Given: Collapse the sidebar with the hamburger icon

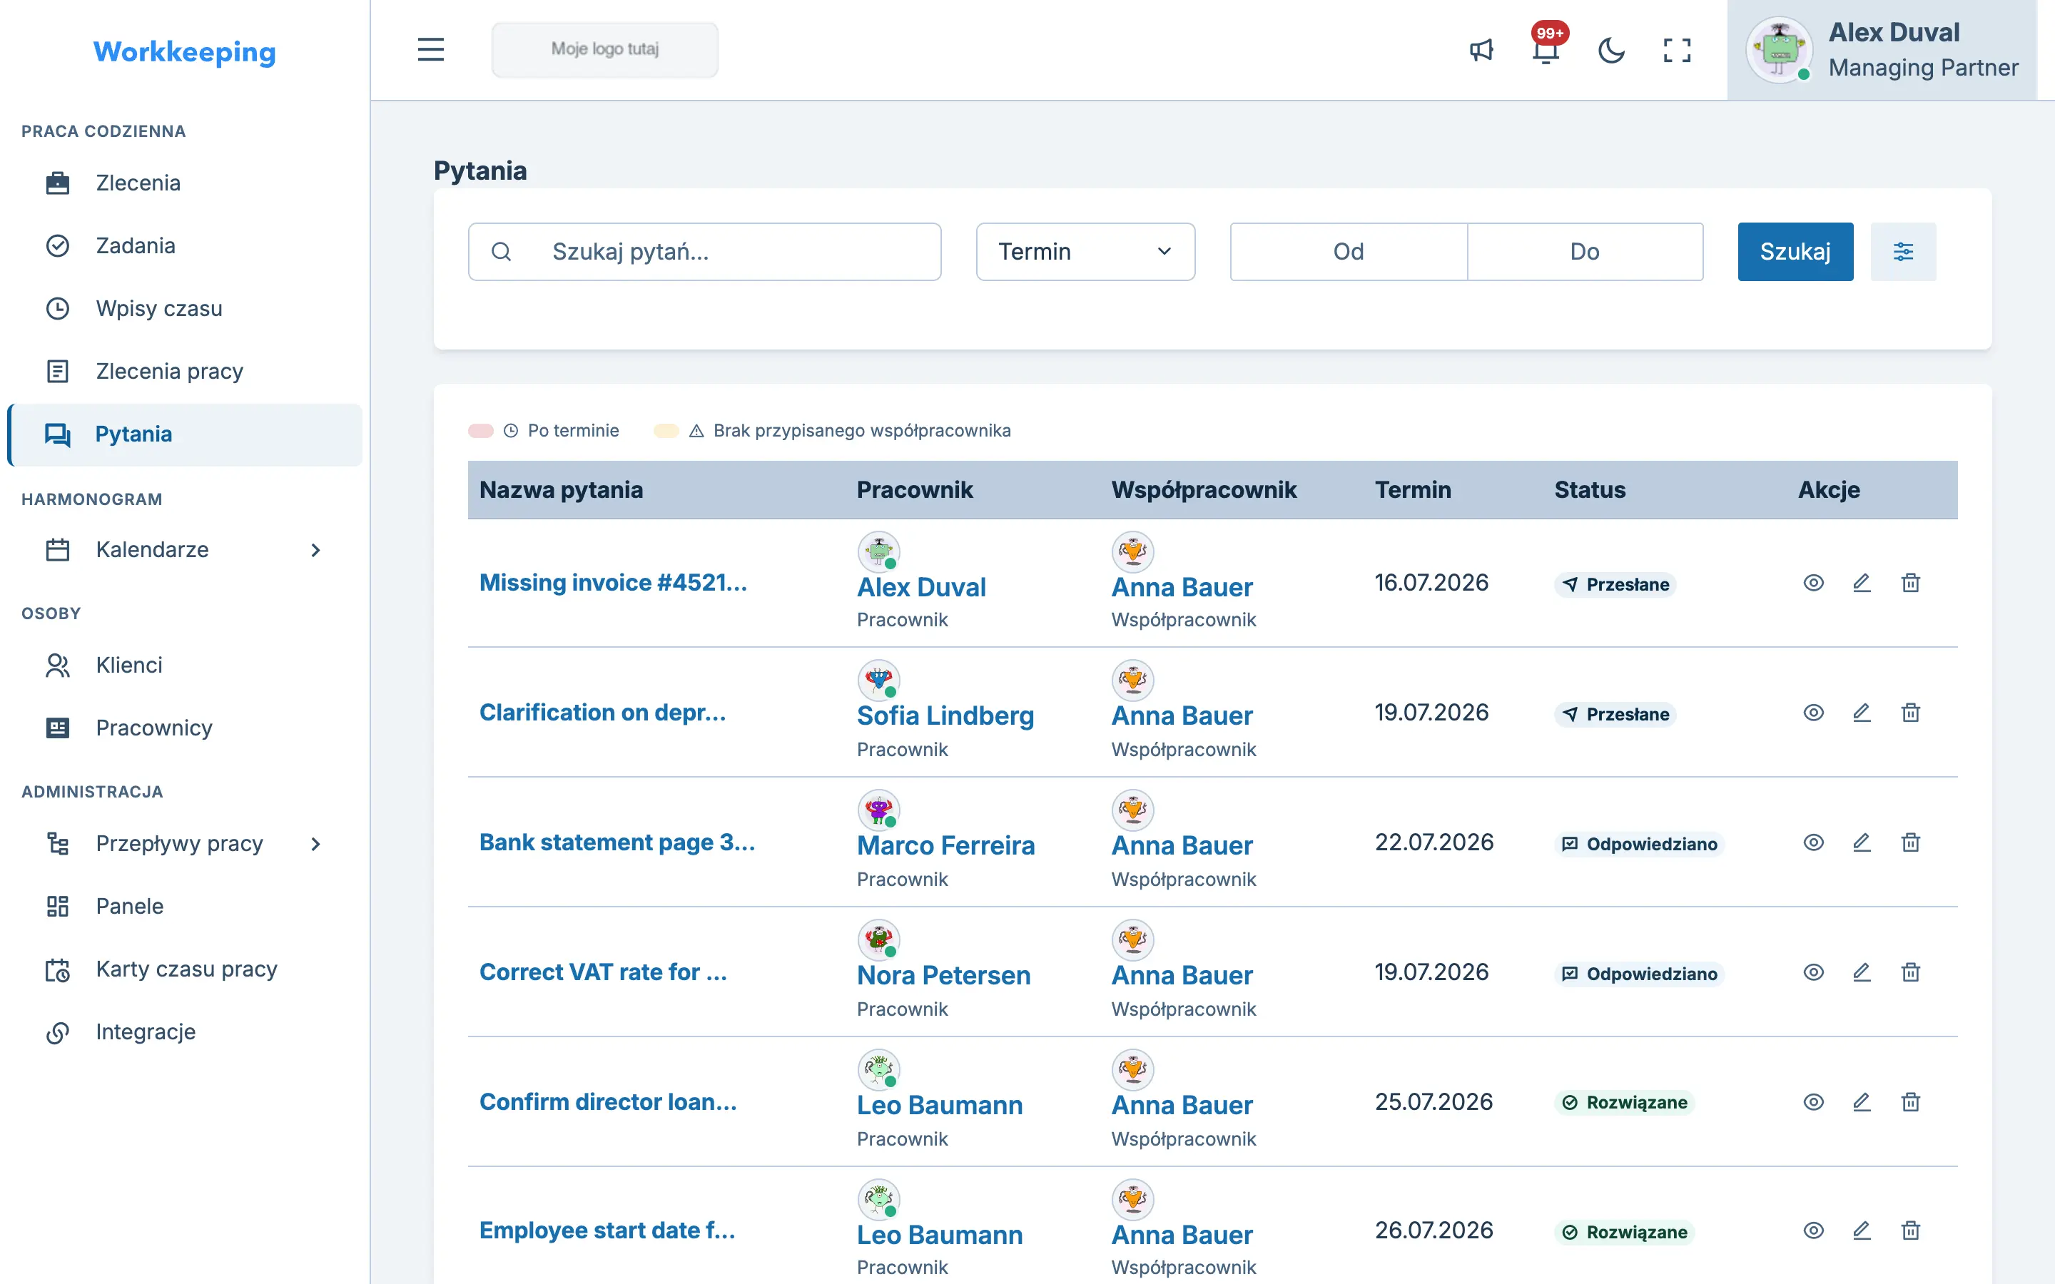Looking at the screenshot, I should point(430,49).
